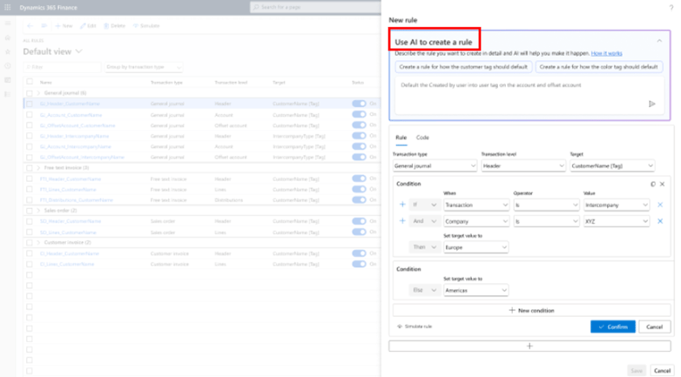Click the Delete toolbar button
681x377 pixels.
point(115,26)
